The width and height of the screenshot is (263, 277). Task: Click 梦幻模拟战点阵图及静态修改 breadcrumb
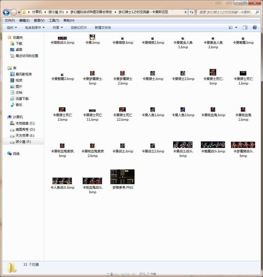tap(91, 12)
